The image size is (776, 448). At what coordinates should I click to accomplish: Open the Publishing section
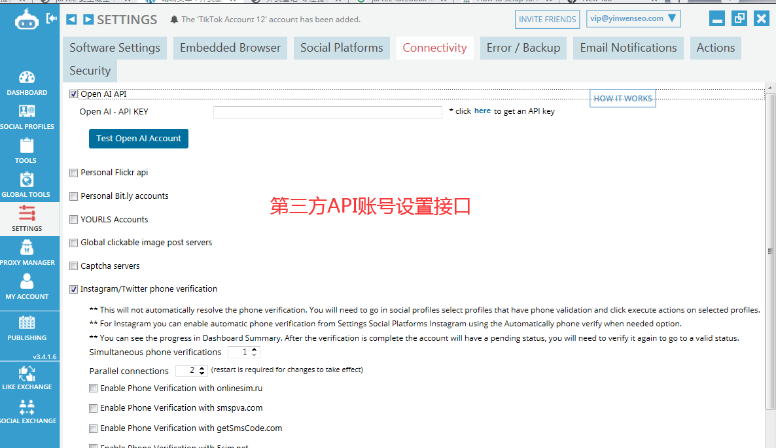[27, 327]
